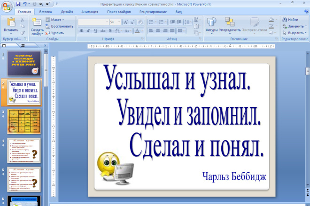Switch to the Главная tab
The height and width of the screenshot is (206, 310).
pyautogui.click(x=24, y=12)
